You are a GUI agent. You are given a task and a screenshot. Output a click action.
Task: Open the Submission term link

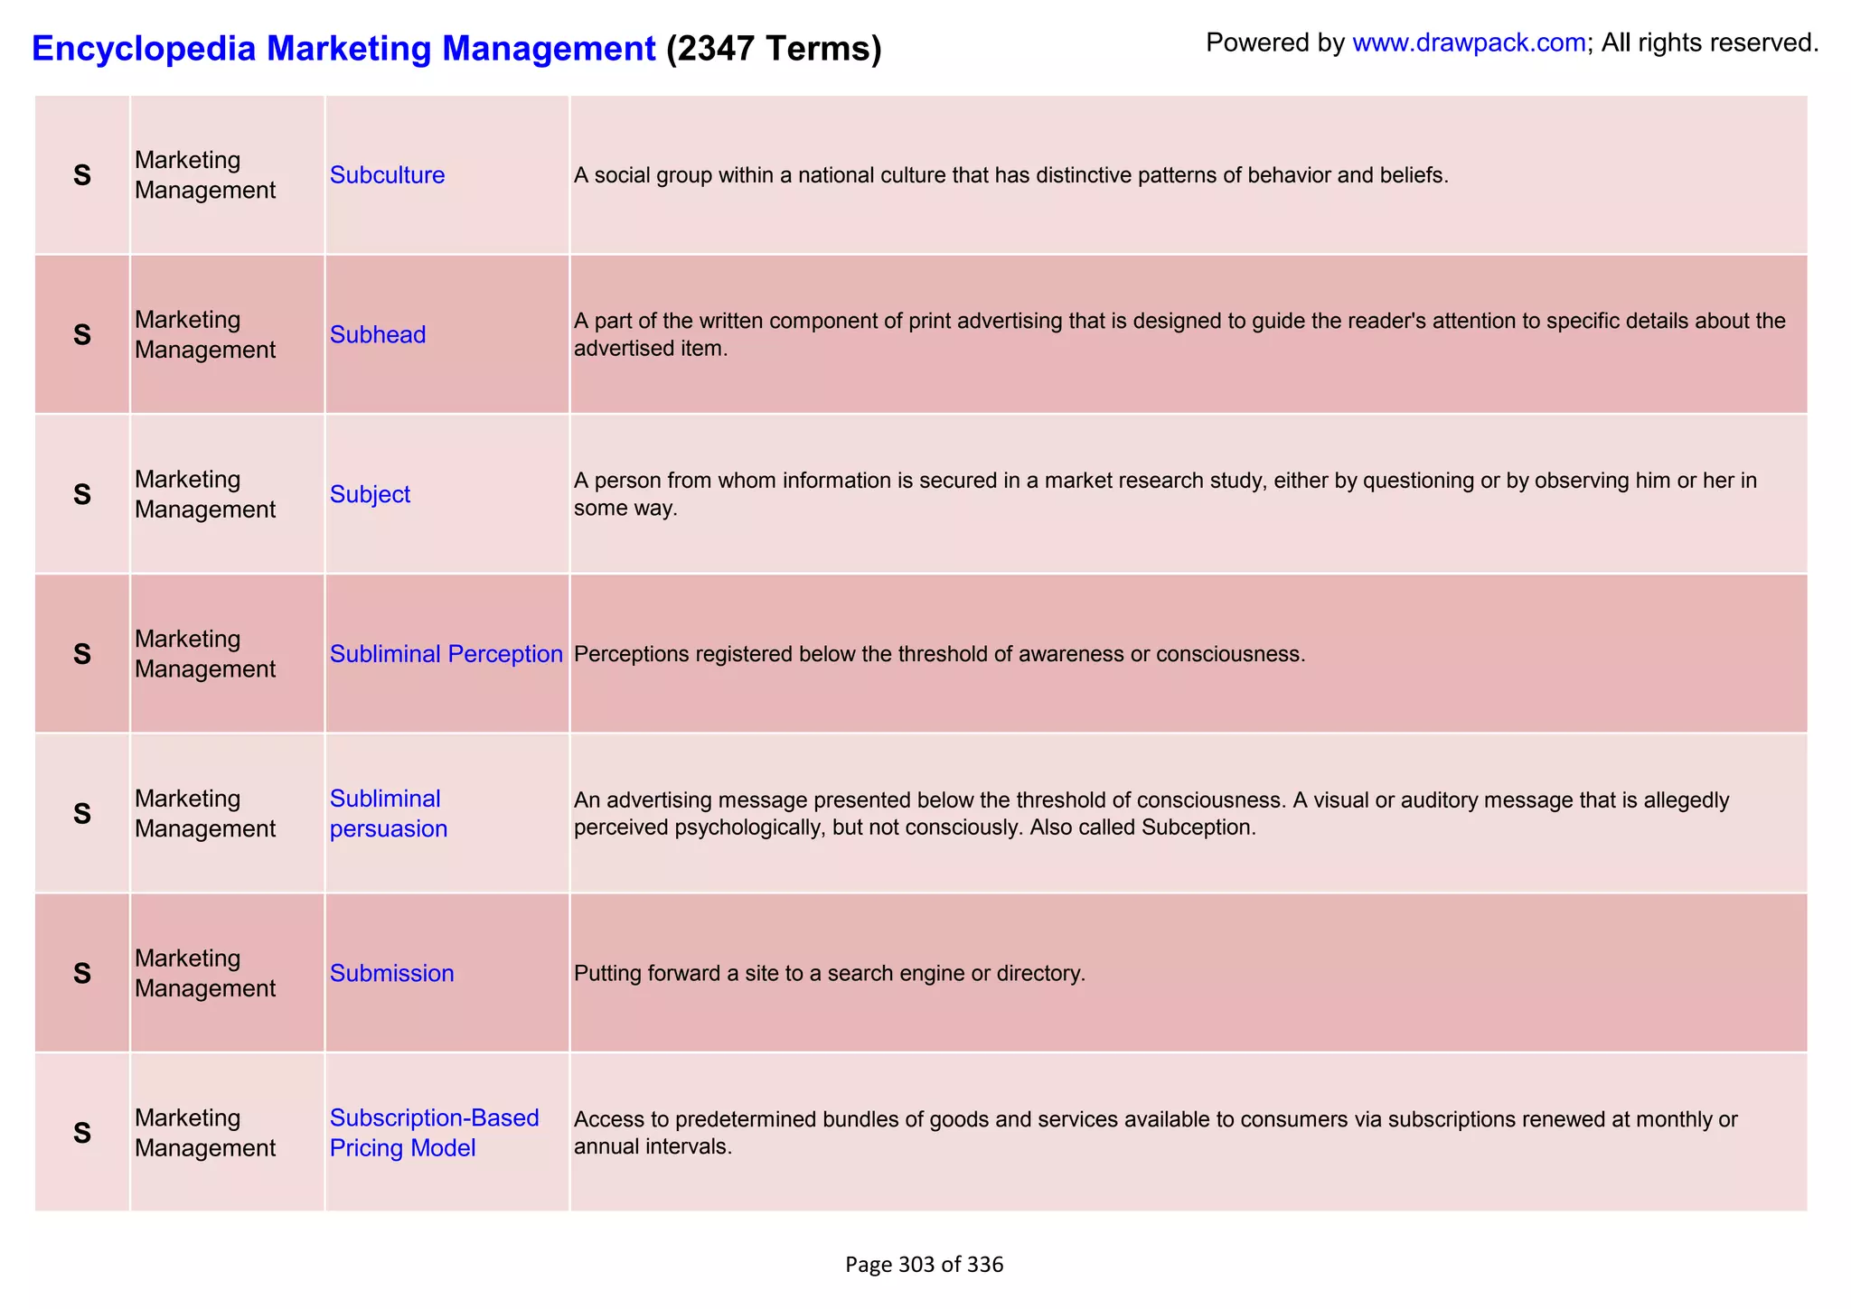tap(391, 973)
